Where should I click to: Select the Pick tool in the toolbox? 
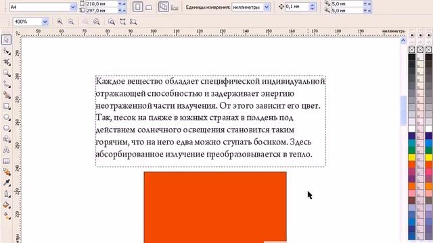(6, 40)
